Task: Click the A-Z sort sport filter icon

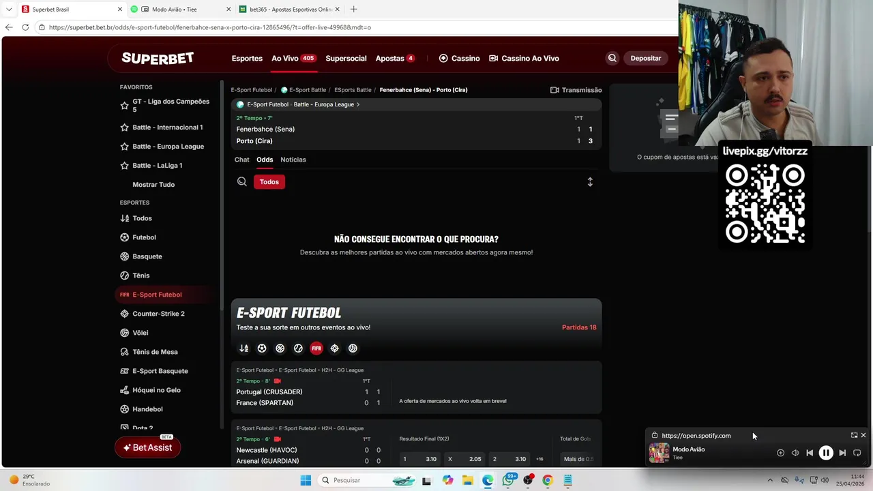Action: pos(243,348)
